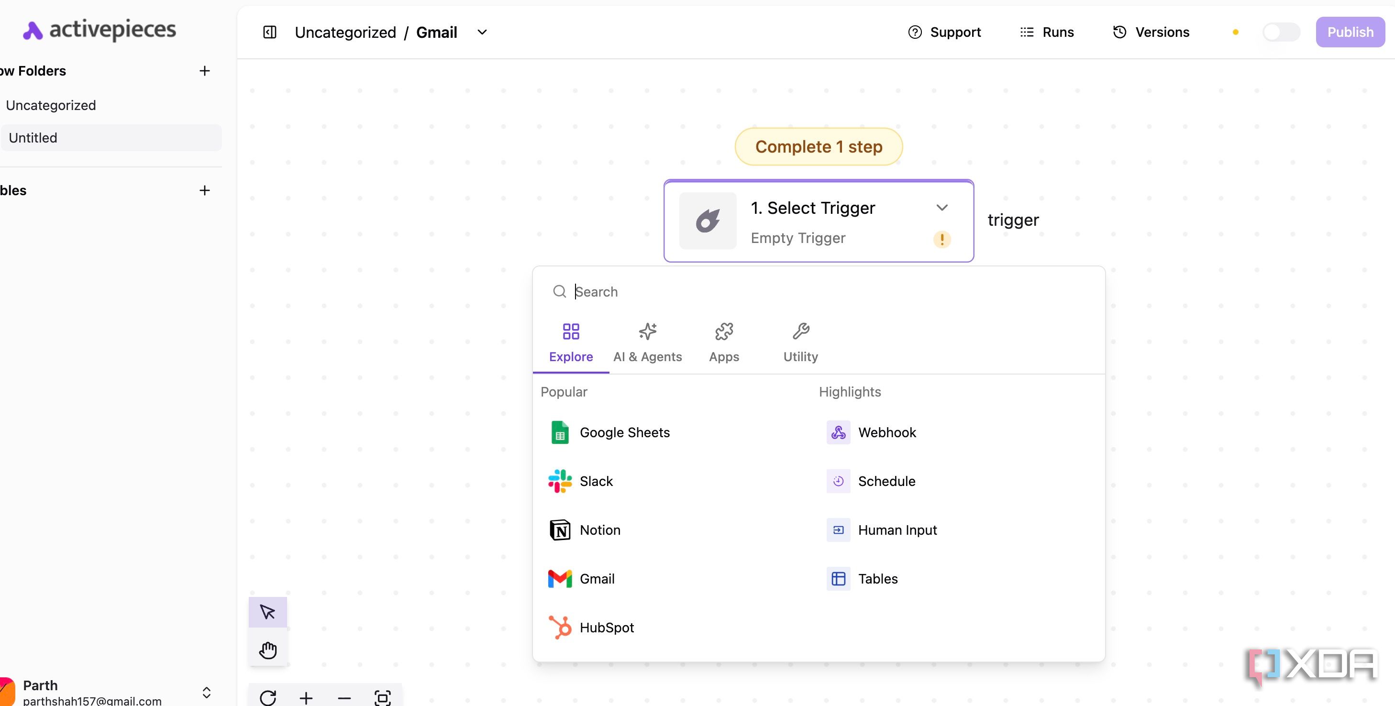The height and width of the screenshot is (706, 1395).
Task: Activate the hand pan canvas tool
Action: coord(267,650)
